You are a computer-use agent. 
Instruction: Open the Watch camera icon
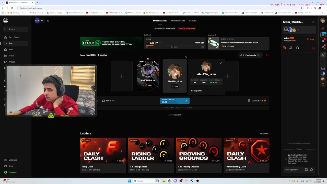pyautogui.click(x=6, y=62)
